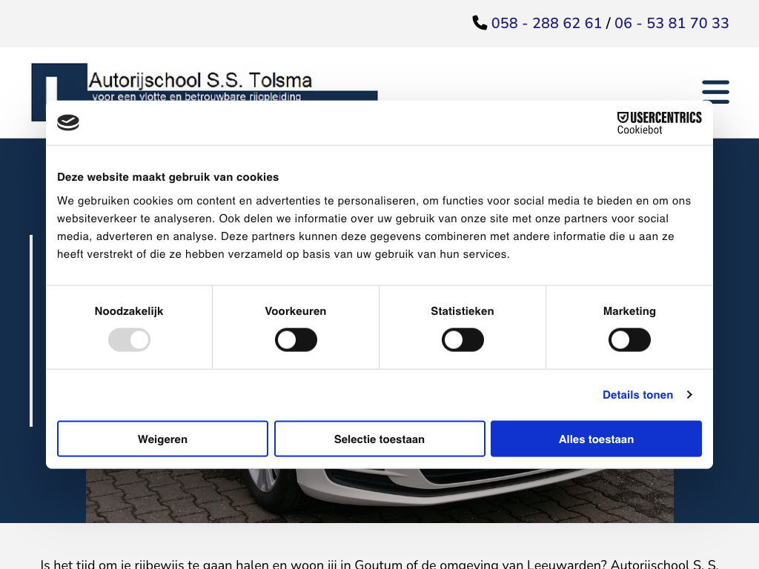Open the hamburger navigation menu
Screen dimensions: 759x569
tap(715, 92)
